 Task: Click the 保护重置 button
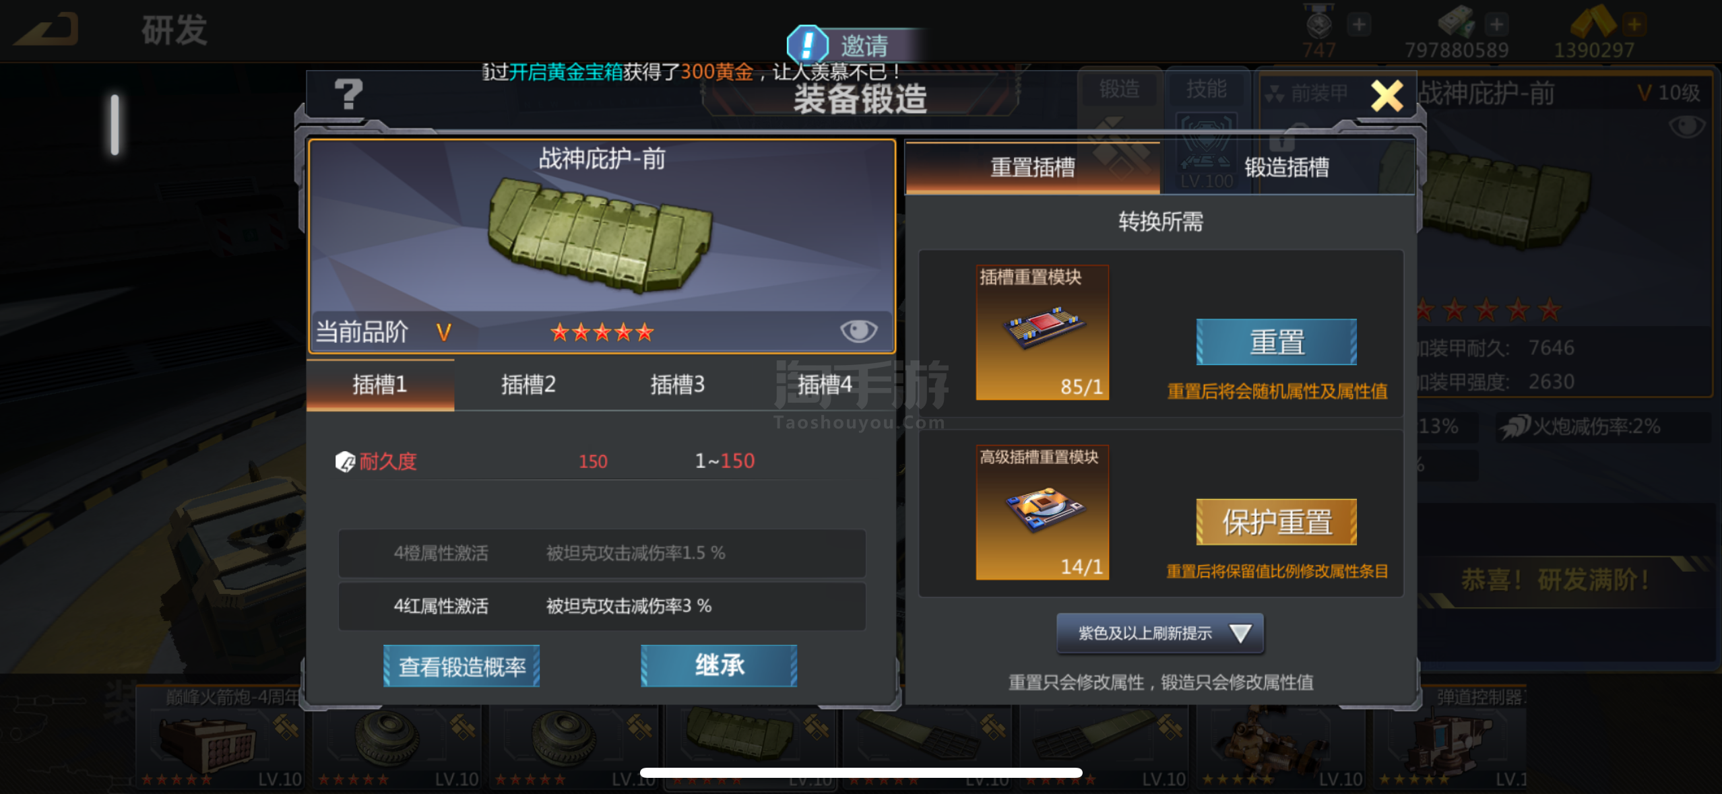pos(1276,522)
